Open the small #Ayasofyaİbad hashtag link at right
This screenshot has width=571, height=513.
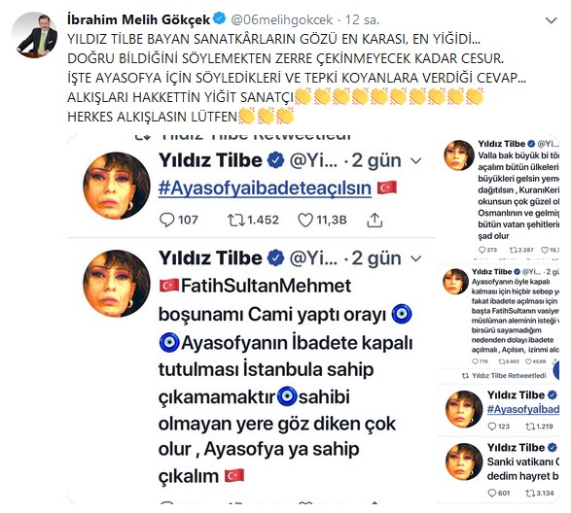click(523, 410)
